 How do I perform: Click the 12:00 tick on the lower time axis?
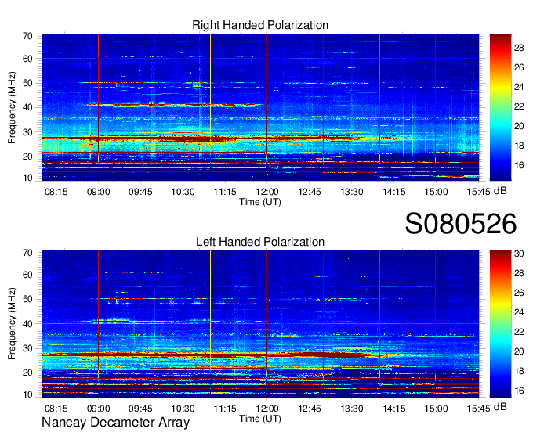pyautogui.click(x=266, y=409)
